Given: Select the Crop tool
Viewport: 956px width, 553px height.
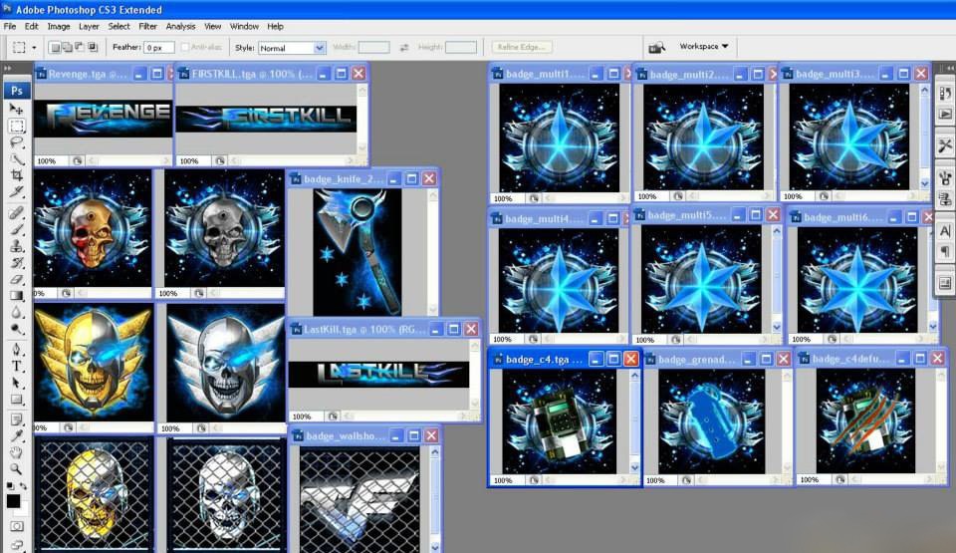Looking at the screenshot, I should 17,175.
